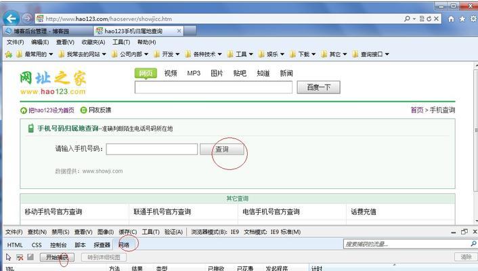478x271 pixels.
Task: Click the phone number input field
Action: click(x=152, y=149)
